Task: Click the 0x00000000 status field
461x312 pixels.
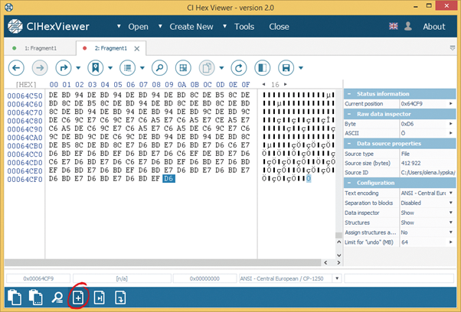Action: pos(204,278)
